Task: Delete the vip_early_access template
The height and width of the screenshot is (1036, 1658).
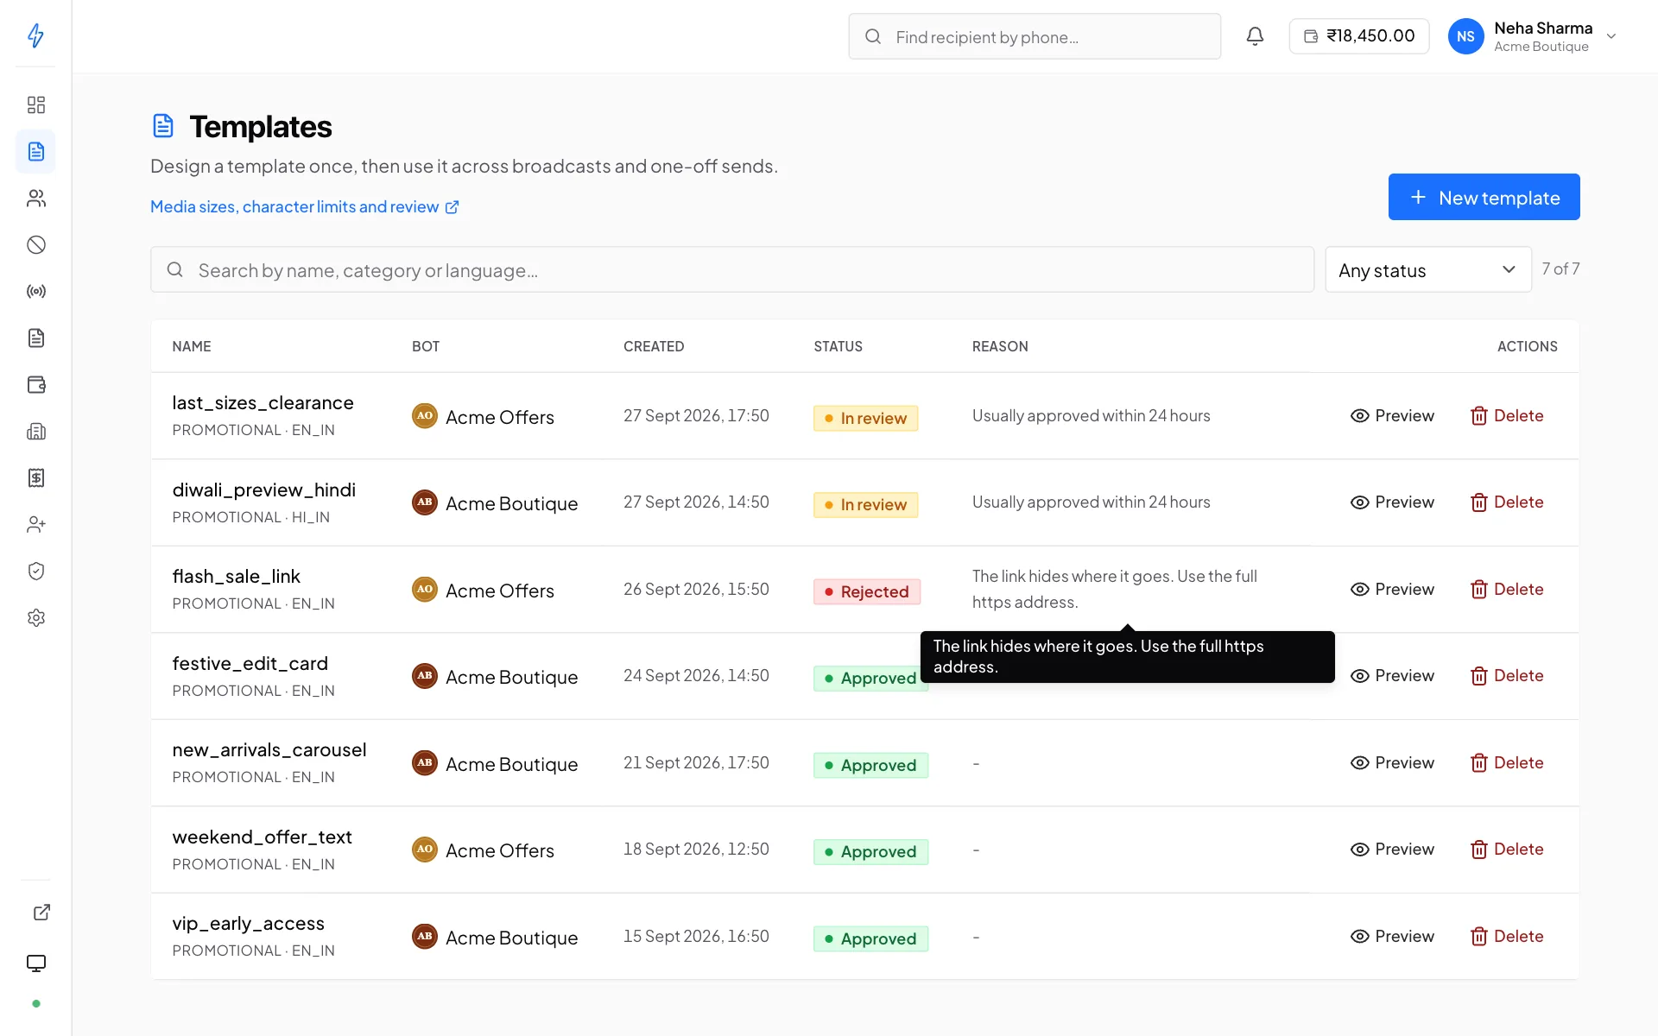Action: (1507, 937)
